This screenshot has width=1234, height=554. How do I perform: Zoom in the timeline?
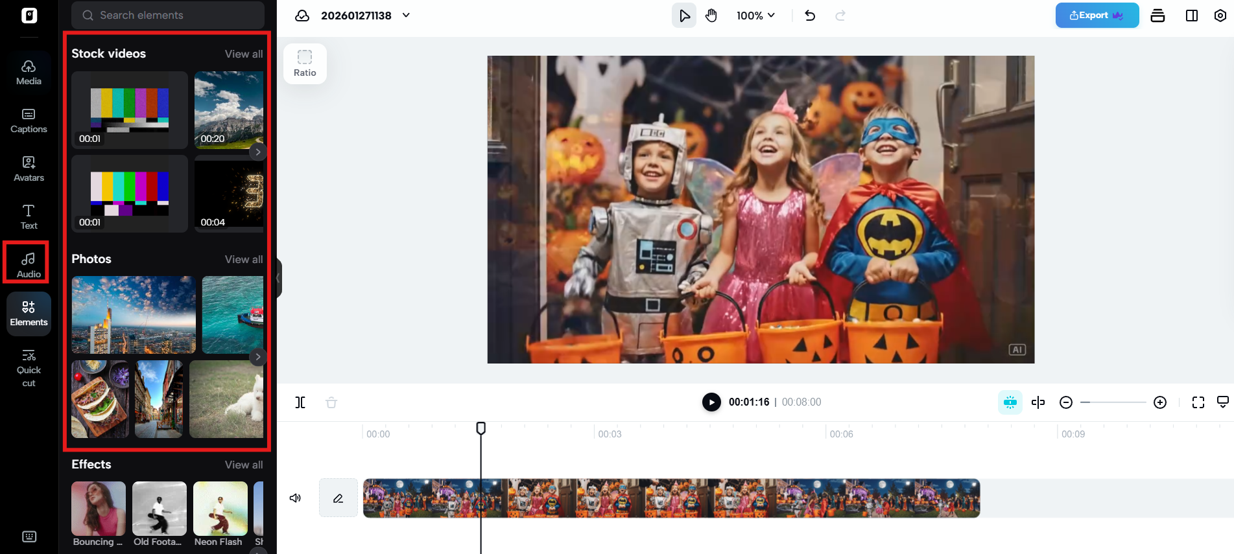1161,402
